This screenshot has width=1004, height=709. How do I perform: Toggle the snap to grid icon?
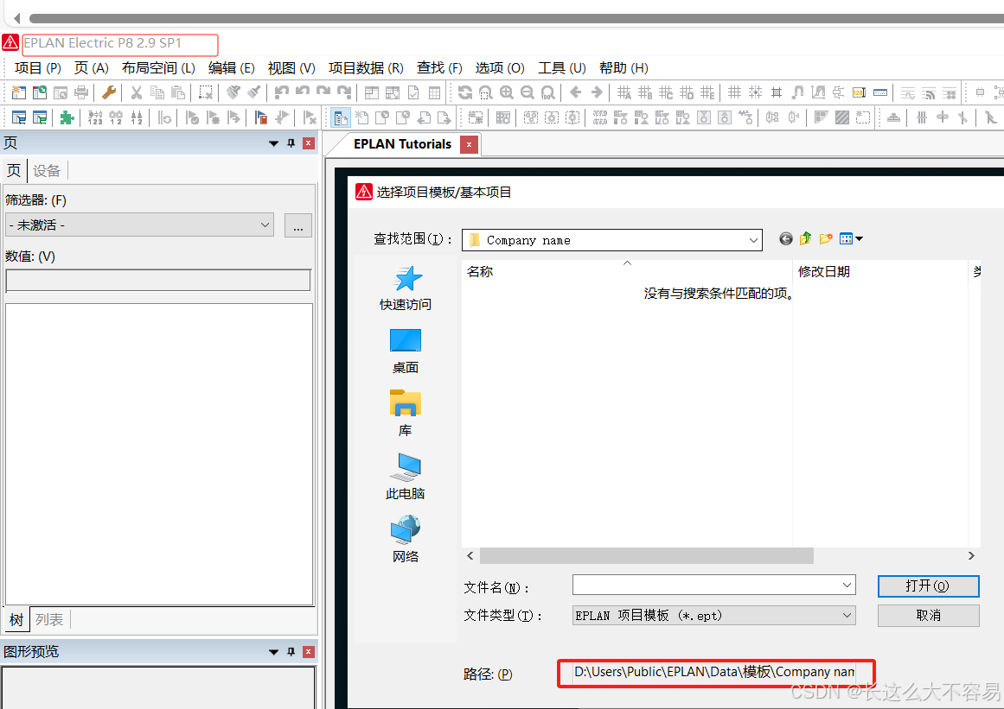pyautogui.click(x=756, y=92)
